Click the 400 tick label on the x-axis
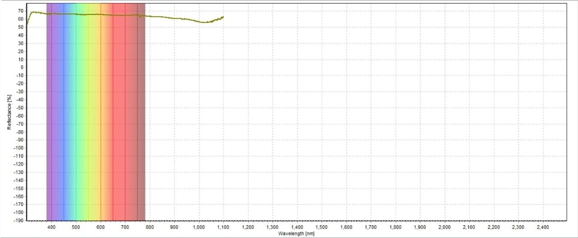Image resolution: width=578 pixels, height=238 pixels. (x=51, y=227)
